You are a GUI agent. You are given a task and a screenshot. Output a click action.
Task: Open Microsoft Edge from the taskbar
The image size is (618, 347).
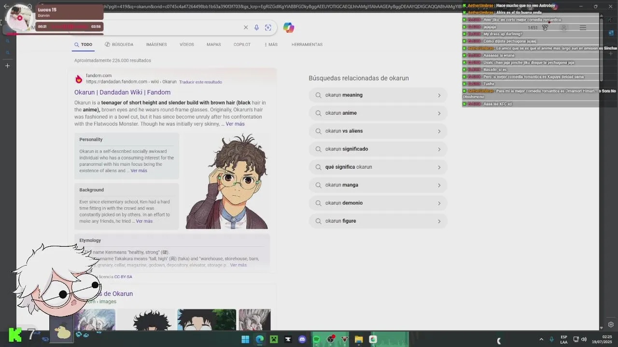pos(260,339)
